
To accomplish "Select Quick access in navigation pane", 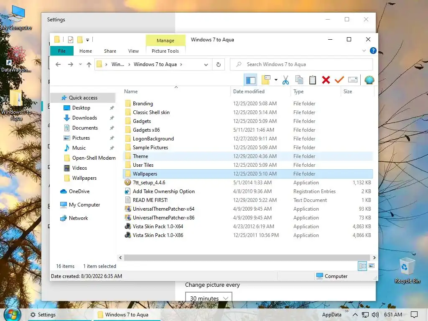I will click(83, 98).
